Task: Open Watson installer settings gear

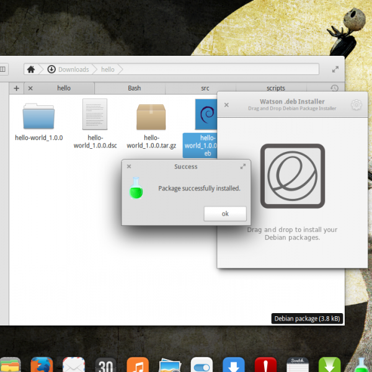Action: click(x=356, y=105)
